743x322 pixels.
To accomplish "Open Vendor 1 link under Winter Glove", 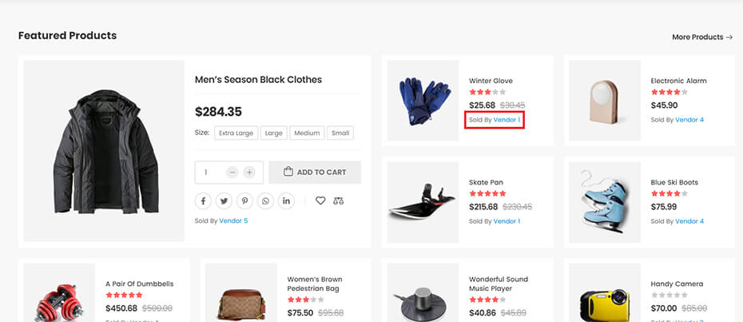I will pyautogui.click(x=507, y=120).
